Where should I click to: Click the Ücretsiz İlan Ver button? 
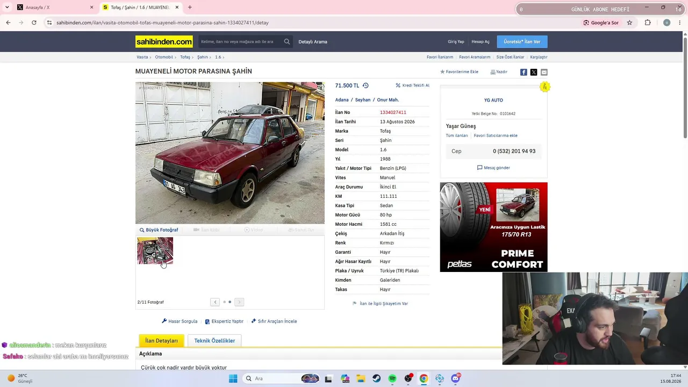pyautogui.click(x=522, y=41)
